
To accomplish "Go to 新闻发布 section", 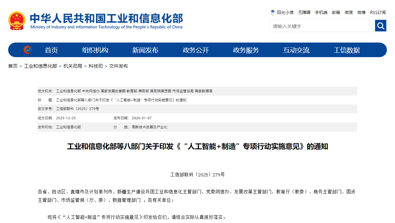I will 145,50.
